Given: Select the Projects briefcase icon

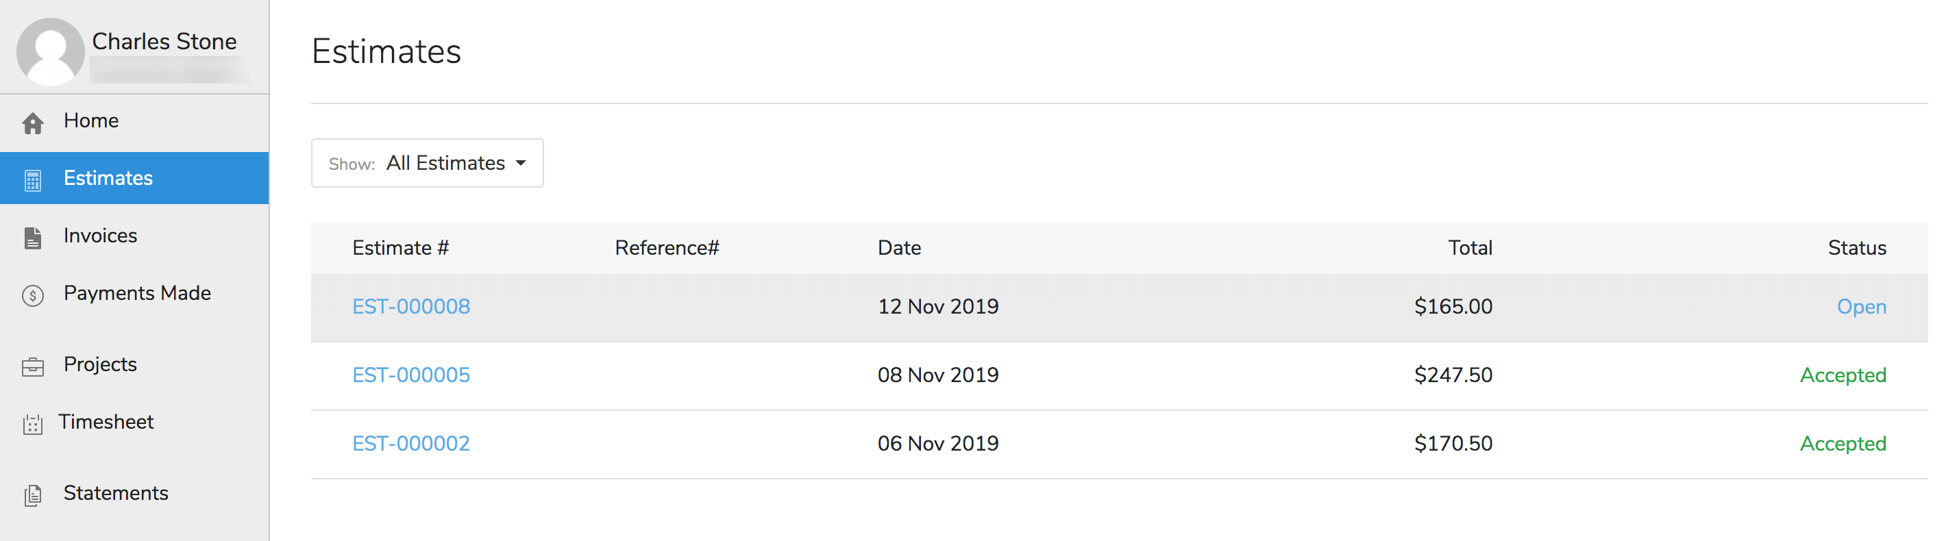Looking at the screenshot, I should coord(34,365).
